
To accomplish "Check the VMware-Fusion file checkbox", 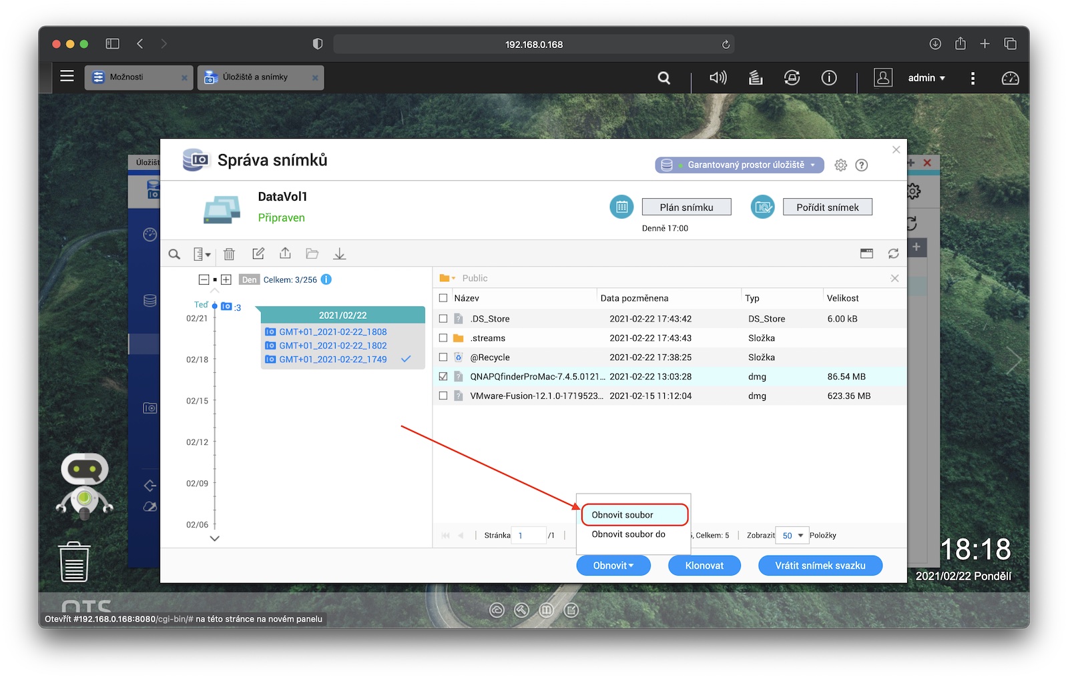I will (443, 396).
